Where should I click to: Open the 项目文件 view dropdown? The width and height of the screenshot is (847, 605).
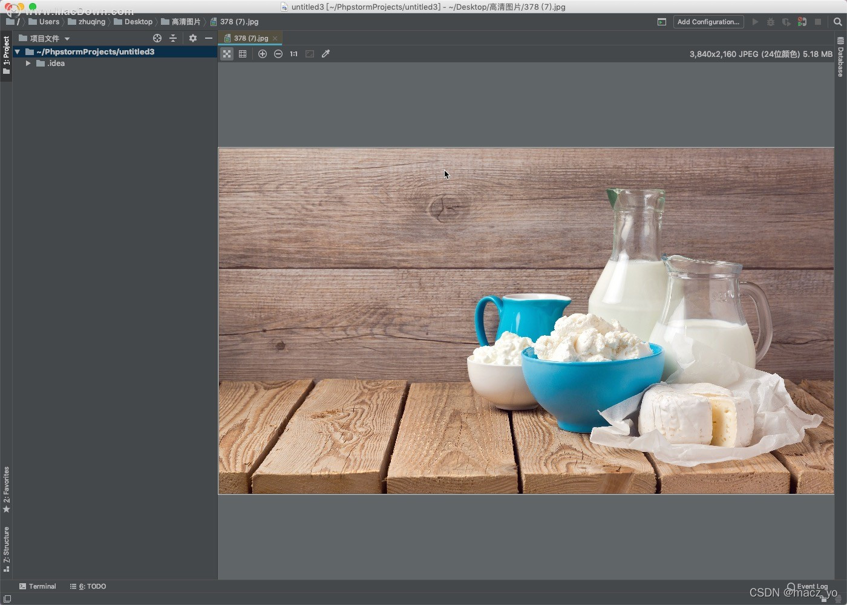45,38
